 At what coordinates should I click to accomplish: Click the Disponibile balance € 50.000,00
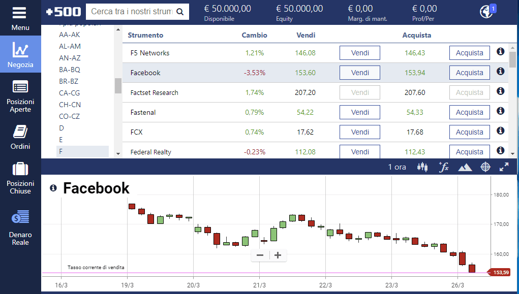pyautogui.click(x=227, y=9)
